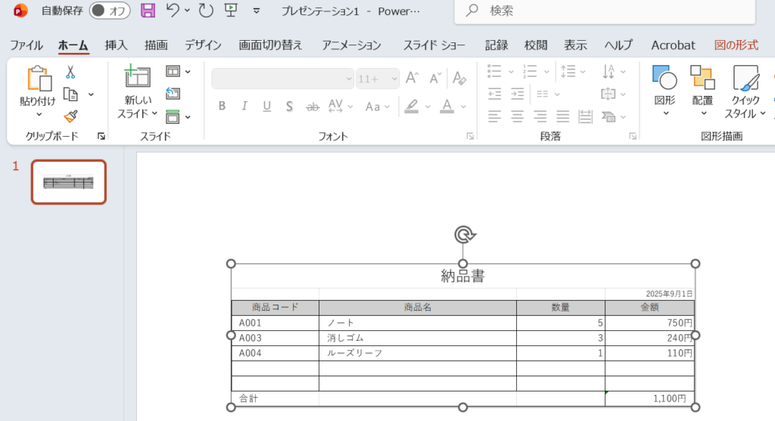Open the Section dropdown
The height and width of the screenshot is (421, 775).
178,117
